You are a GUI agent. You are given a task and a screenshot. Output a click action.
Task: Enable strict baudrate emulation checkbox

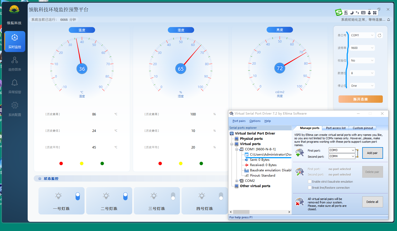[x=310, y=182]
